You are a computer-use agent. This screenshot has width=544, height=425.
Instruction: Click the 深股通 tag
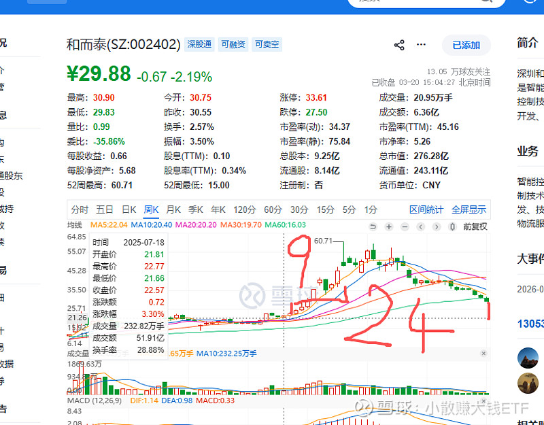[199, 44]
